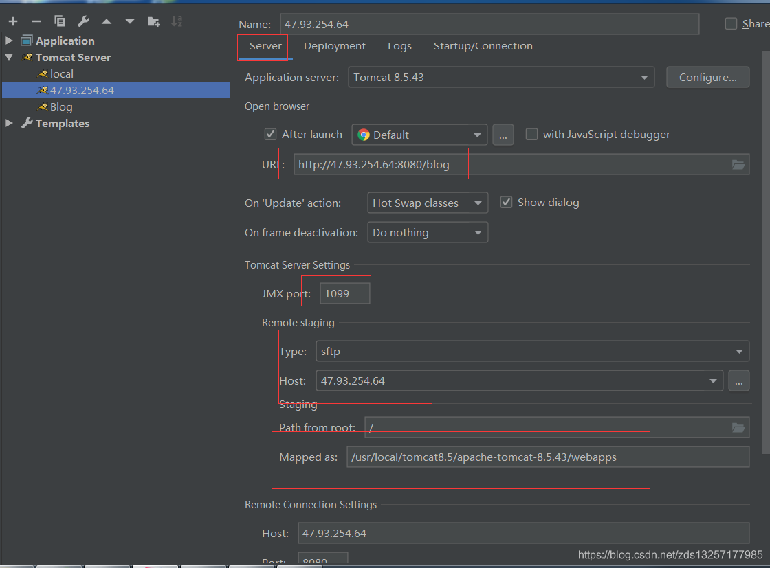Add a new run configuration
The width and height of the screenshot is (770, 568).
pos(13,21)
